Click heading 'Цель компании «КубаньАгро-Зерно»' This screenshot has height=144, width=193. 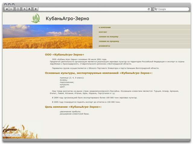73,107
